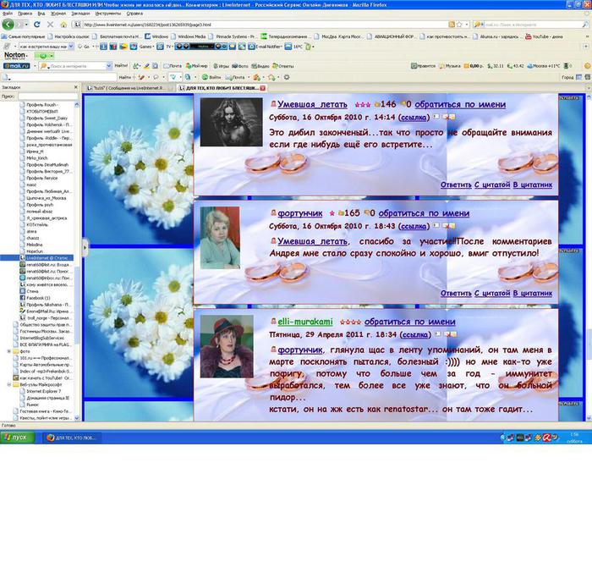This screenshot has height=562, width=592.
Task: Close the bookmarks sidebar panel
Action: [x=75, y=87]
